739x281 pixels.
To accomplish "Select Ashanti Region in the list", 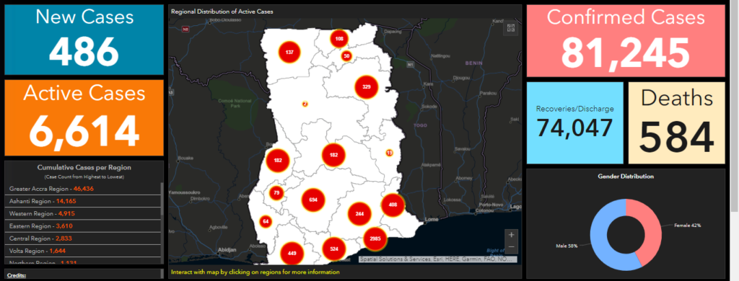I will 84,201.
